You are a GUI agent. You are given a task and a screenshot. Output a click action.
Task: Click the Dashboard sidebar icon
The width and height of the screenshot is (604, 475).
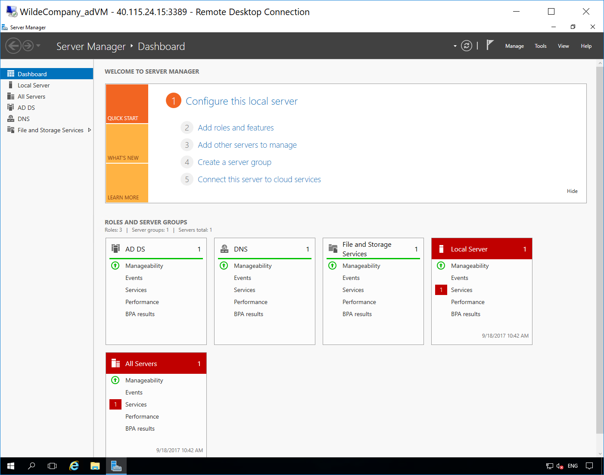point(11,74)
